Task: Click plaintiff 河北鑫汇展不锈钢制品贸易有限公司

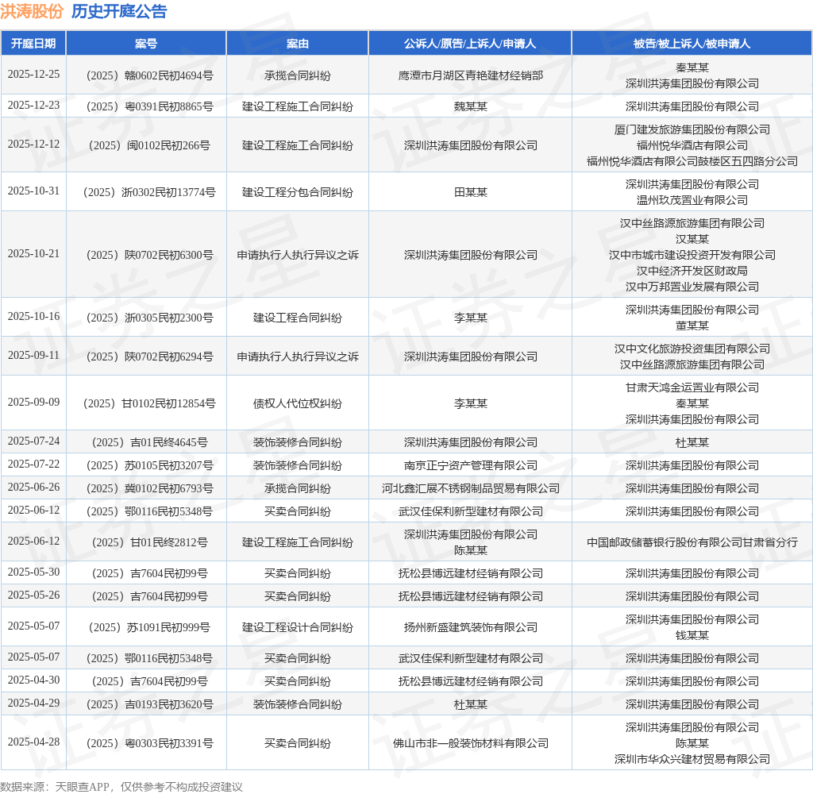Action: [x=470, y=488]
